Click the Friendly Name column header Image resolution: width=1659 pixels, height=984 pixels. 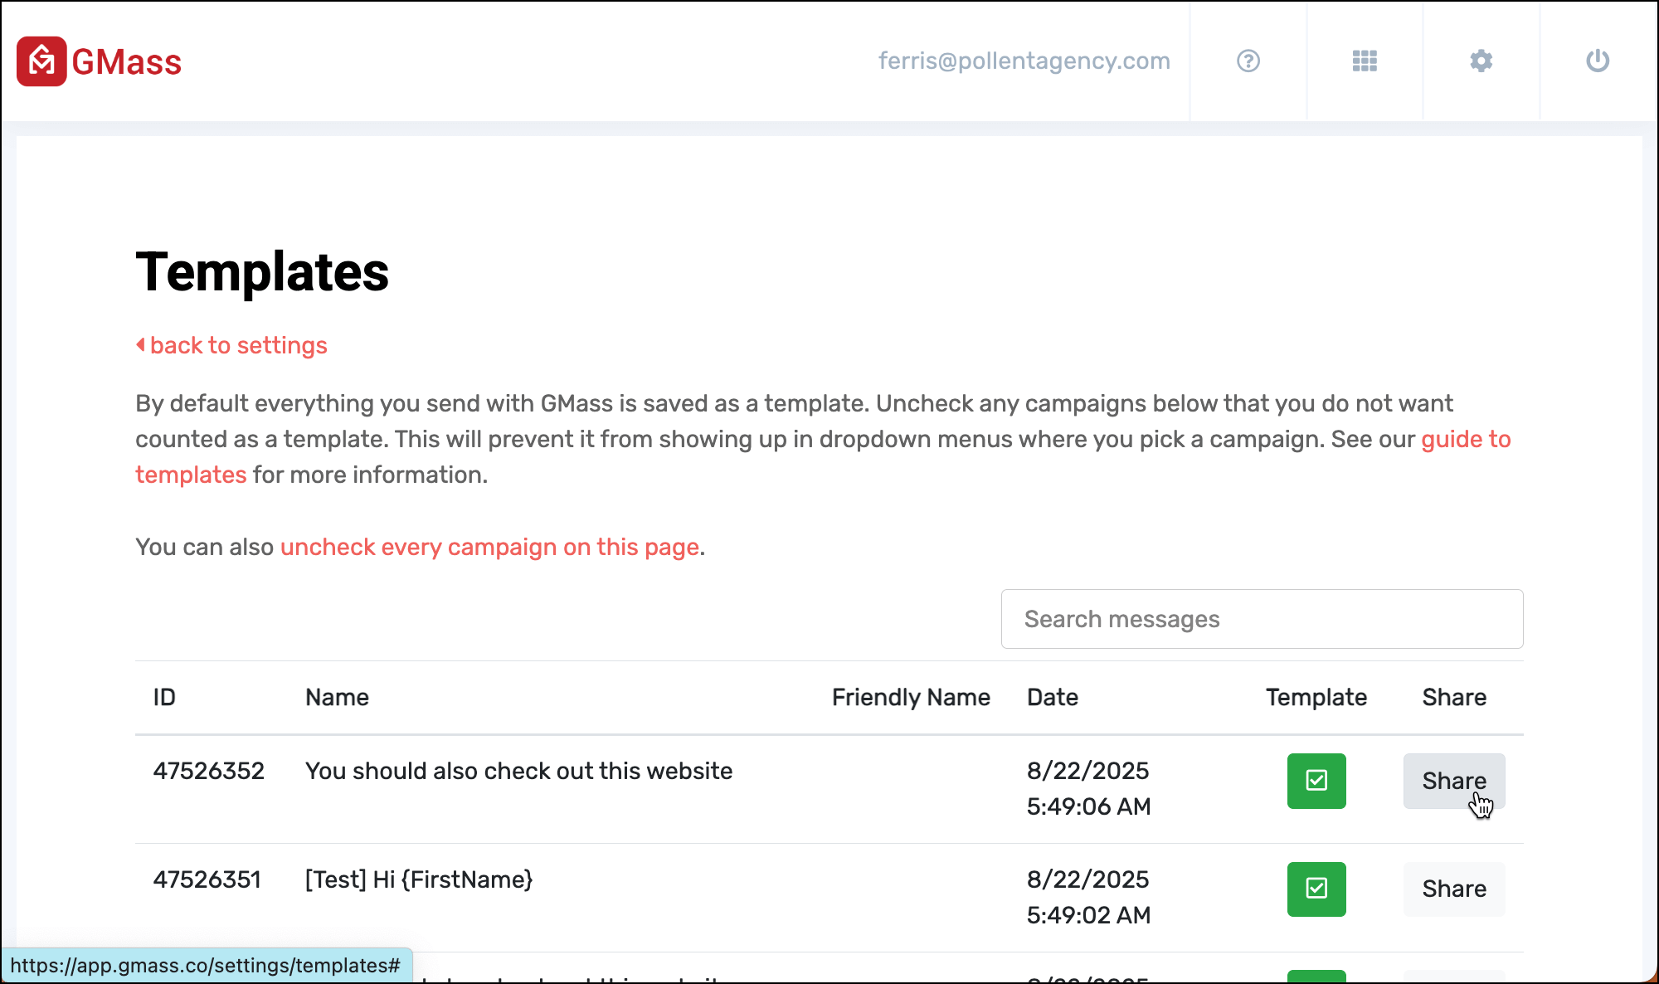911,698
